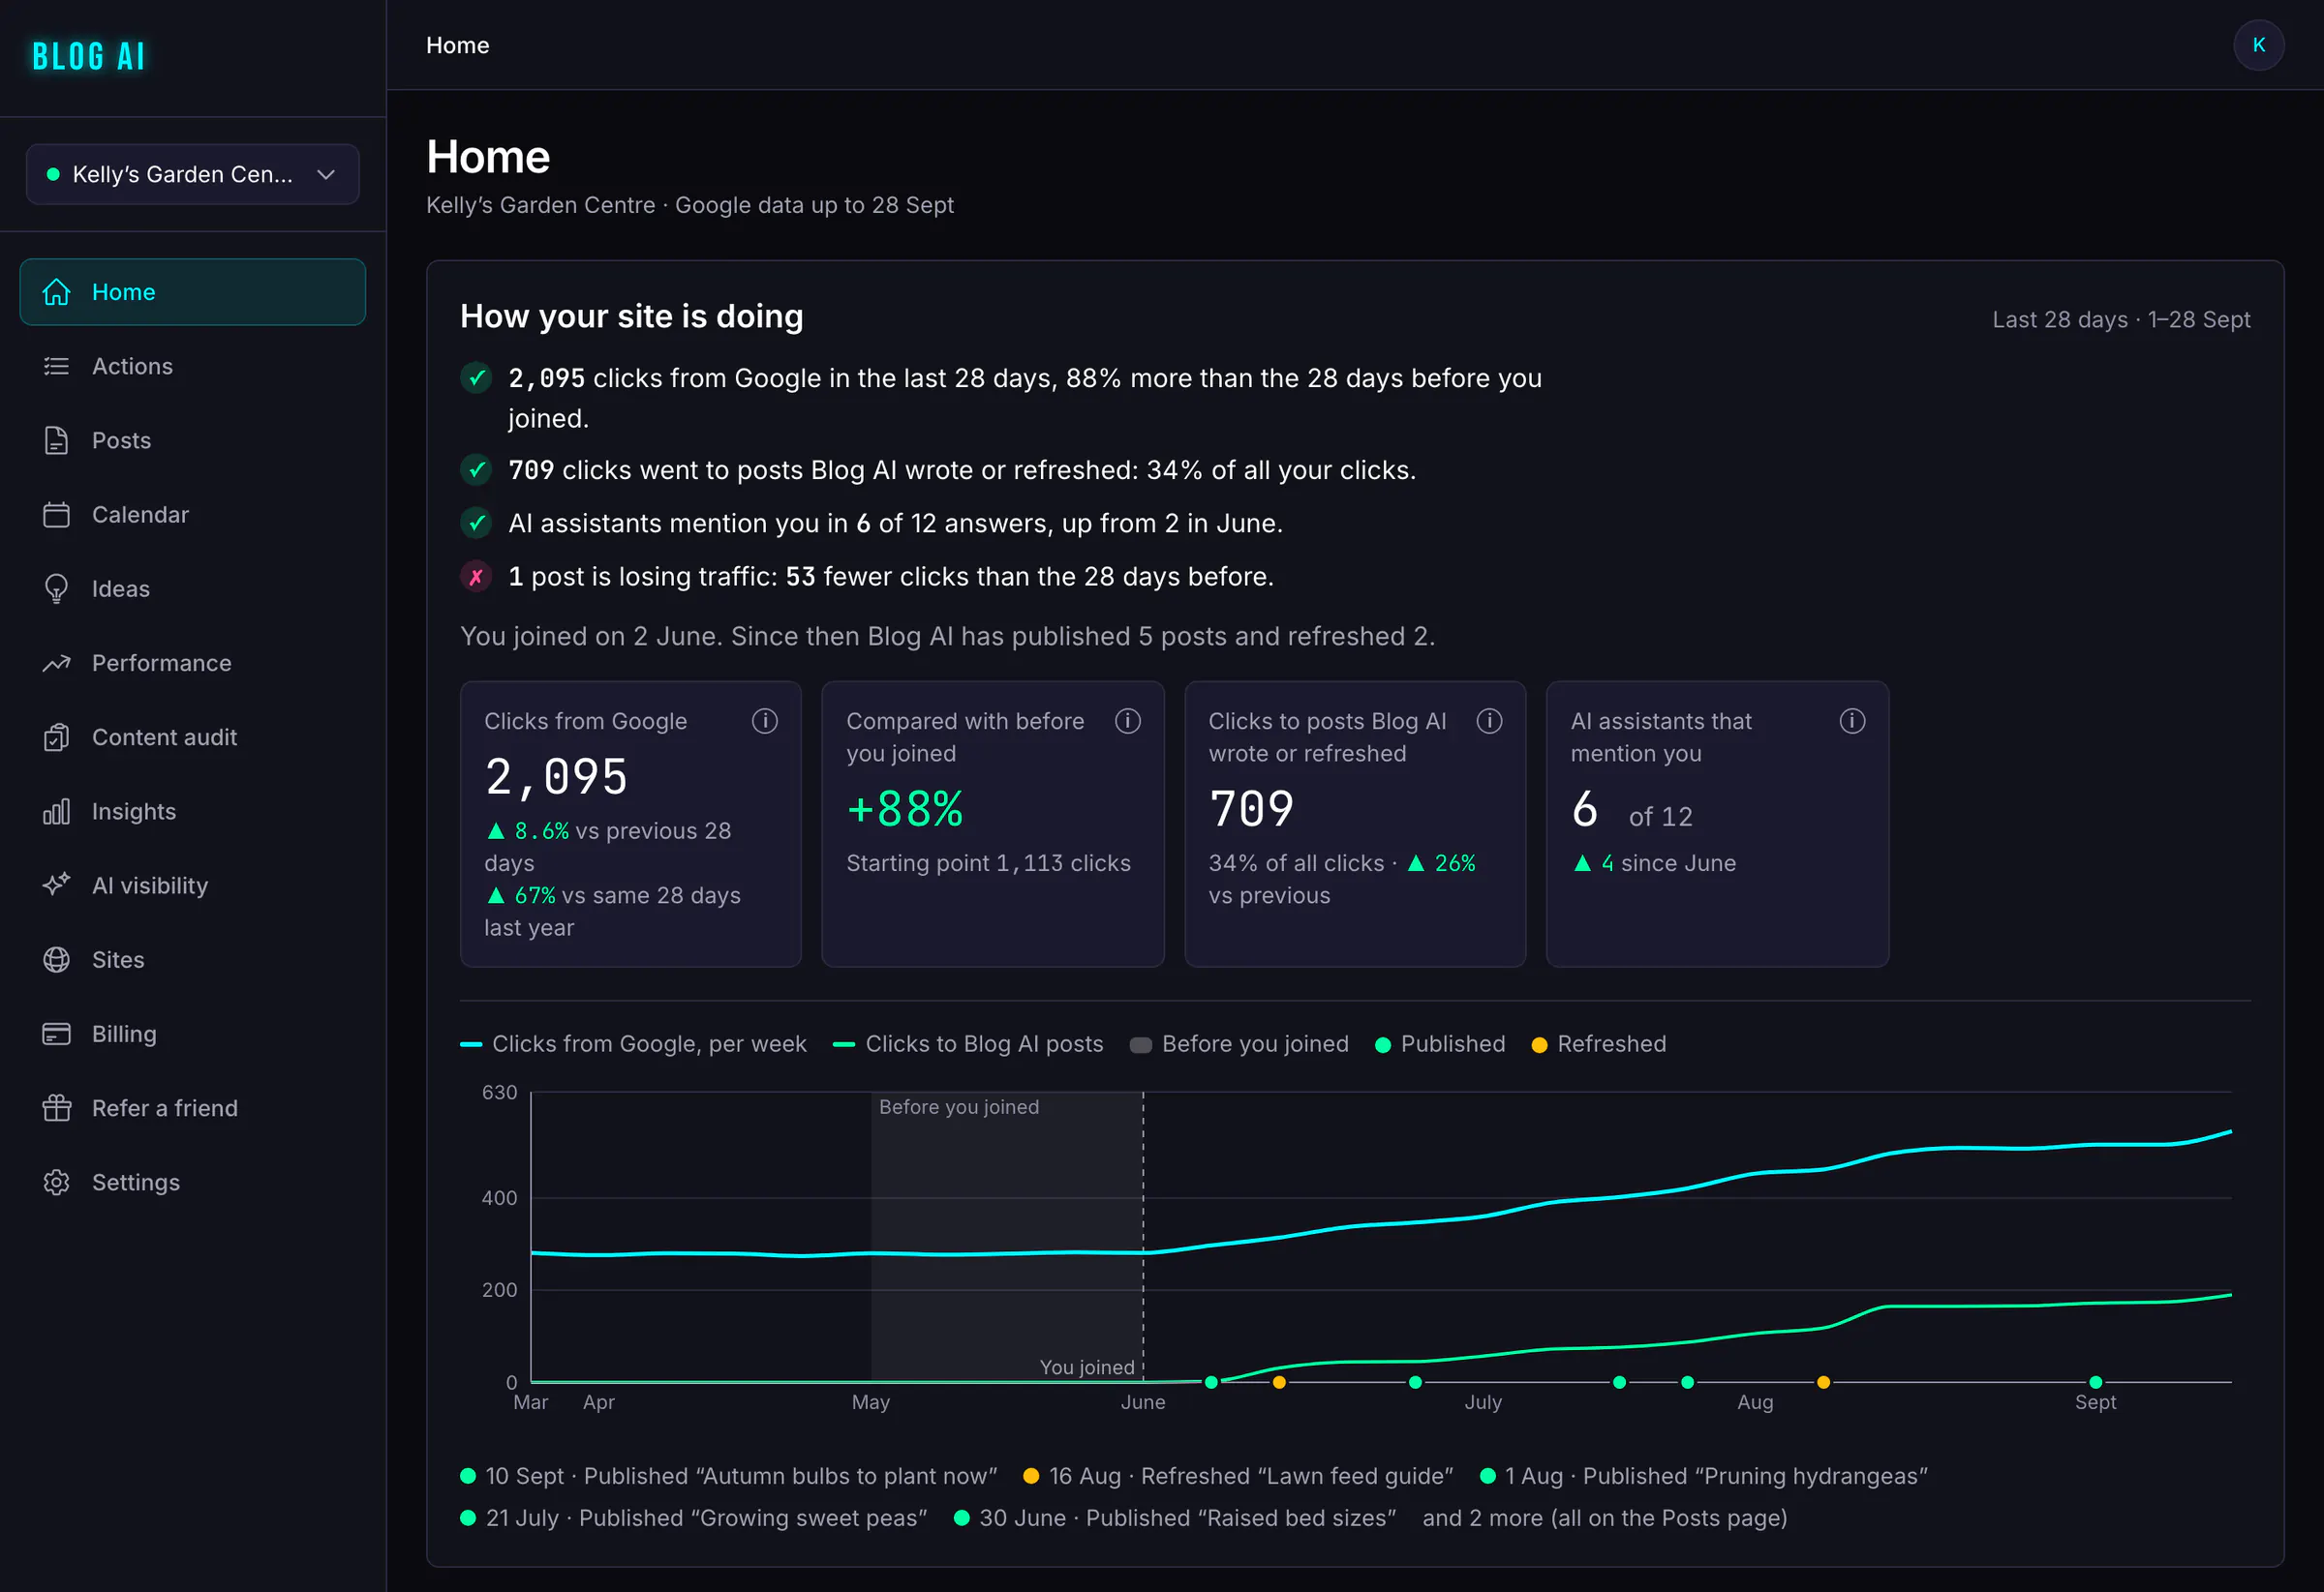This screenshot has width=2324, height=1592.
Task: Click the Settings gear icon
Action: [57, 1183]
